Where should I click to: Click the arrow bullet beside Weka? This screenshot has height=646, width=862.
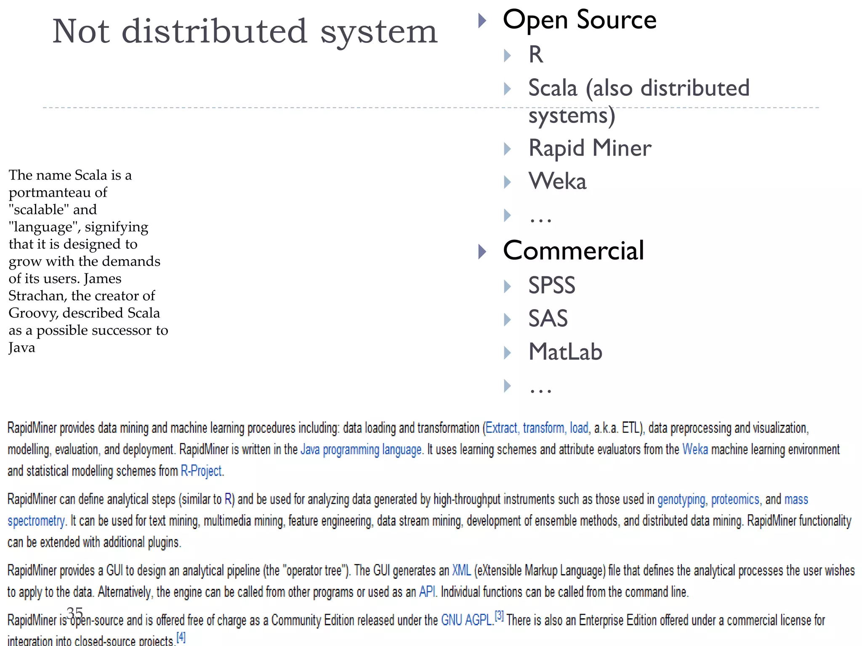(508, 182)
